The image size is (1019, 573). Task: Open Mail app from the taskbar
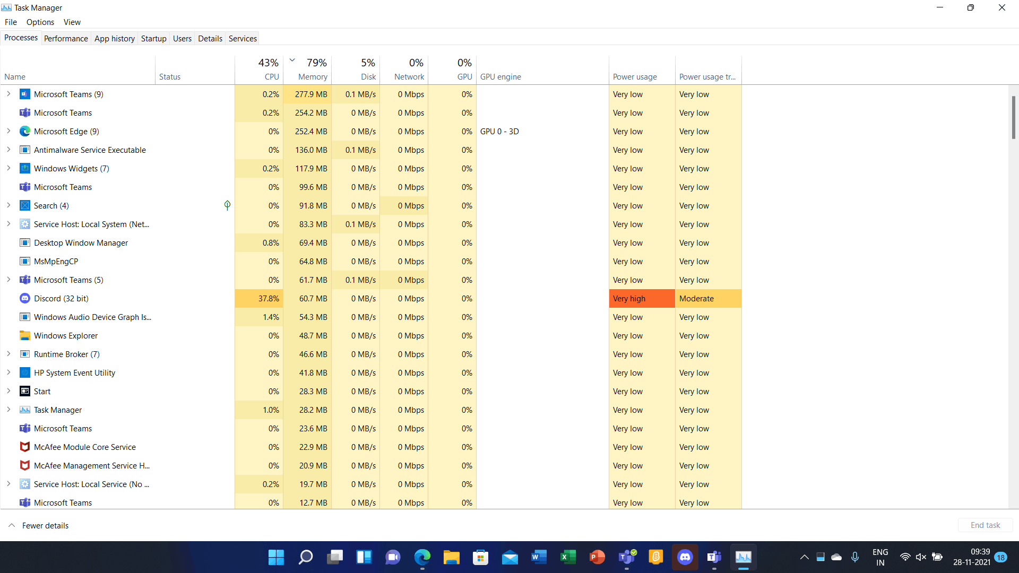510,557
